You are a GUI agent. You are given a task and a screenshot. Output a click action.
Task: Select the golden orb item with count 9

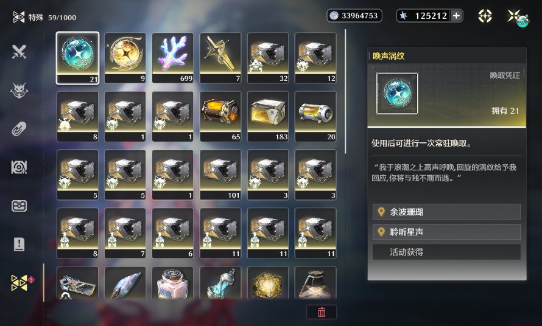[125, 58]
